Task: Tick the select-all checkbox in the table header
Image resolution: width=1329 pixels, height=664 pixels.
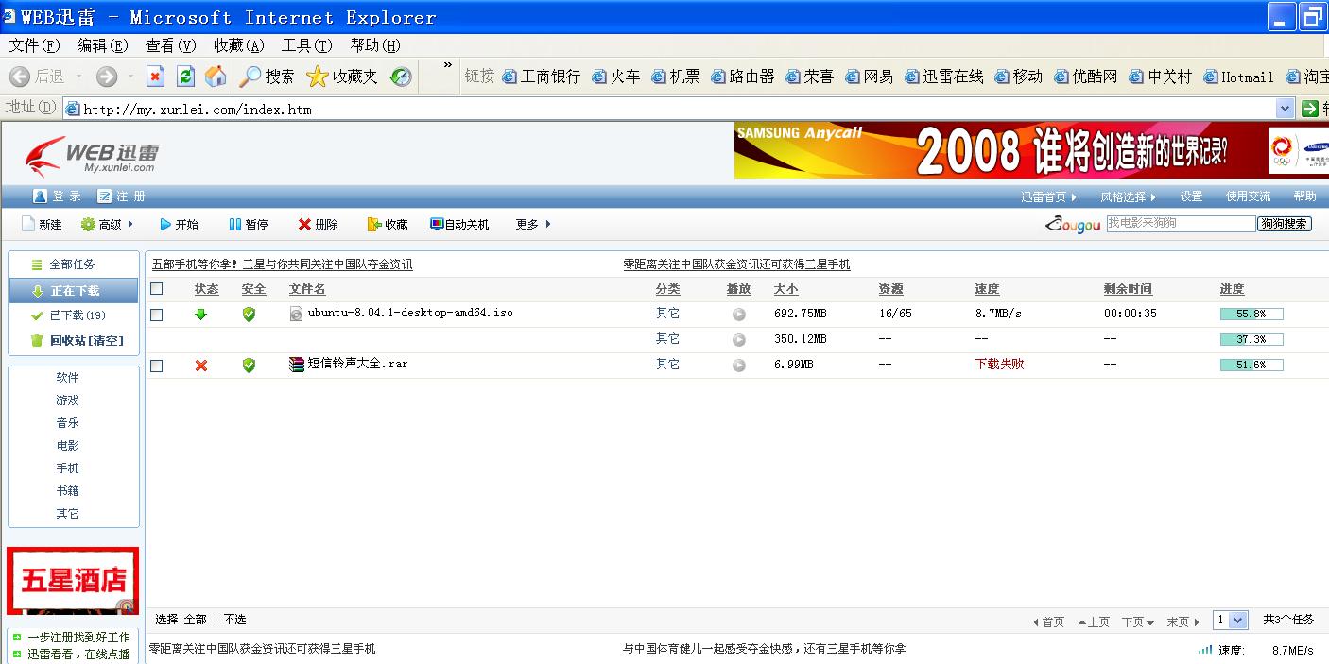Action: (157, 289)
